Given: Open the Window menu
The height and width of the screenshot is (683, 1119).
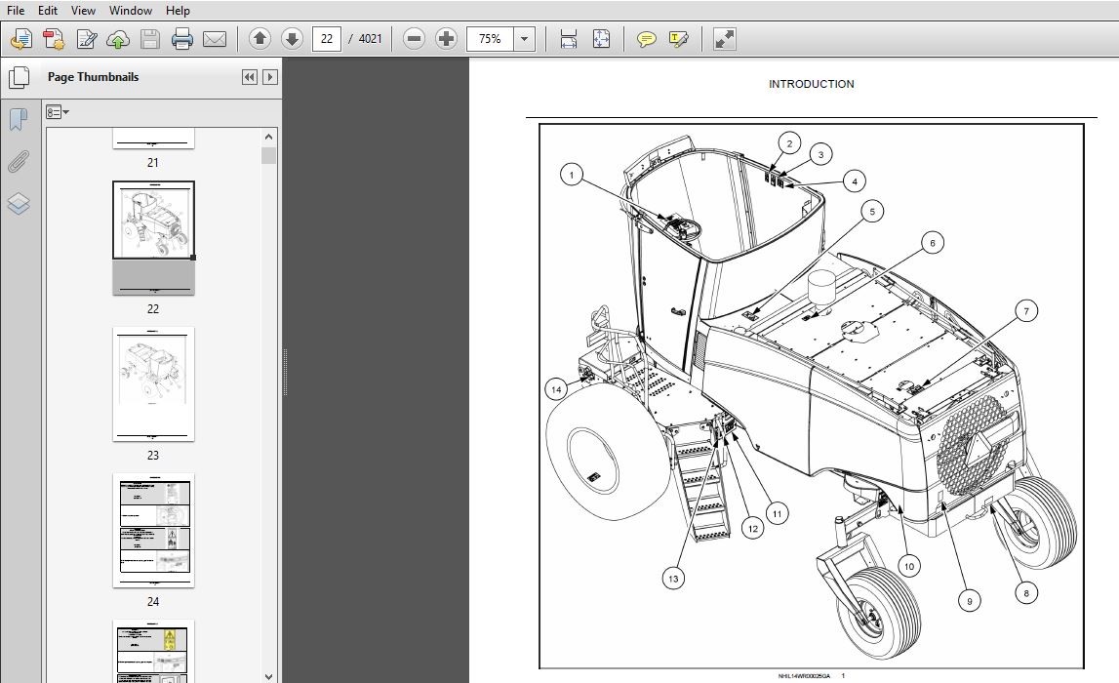Looking at the screenshot, I should [x=131, y=11].
